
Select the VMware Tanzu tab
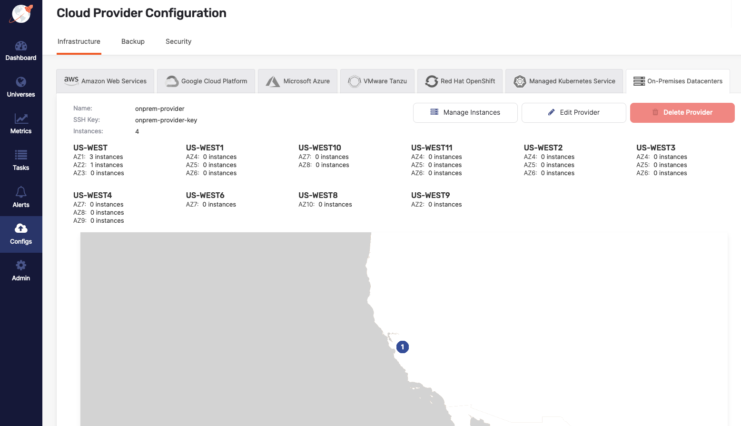click(x=377, y=81)
